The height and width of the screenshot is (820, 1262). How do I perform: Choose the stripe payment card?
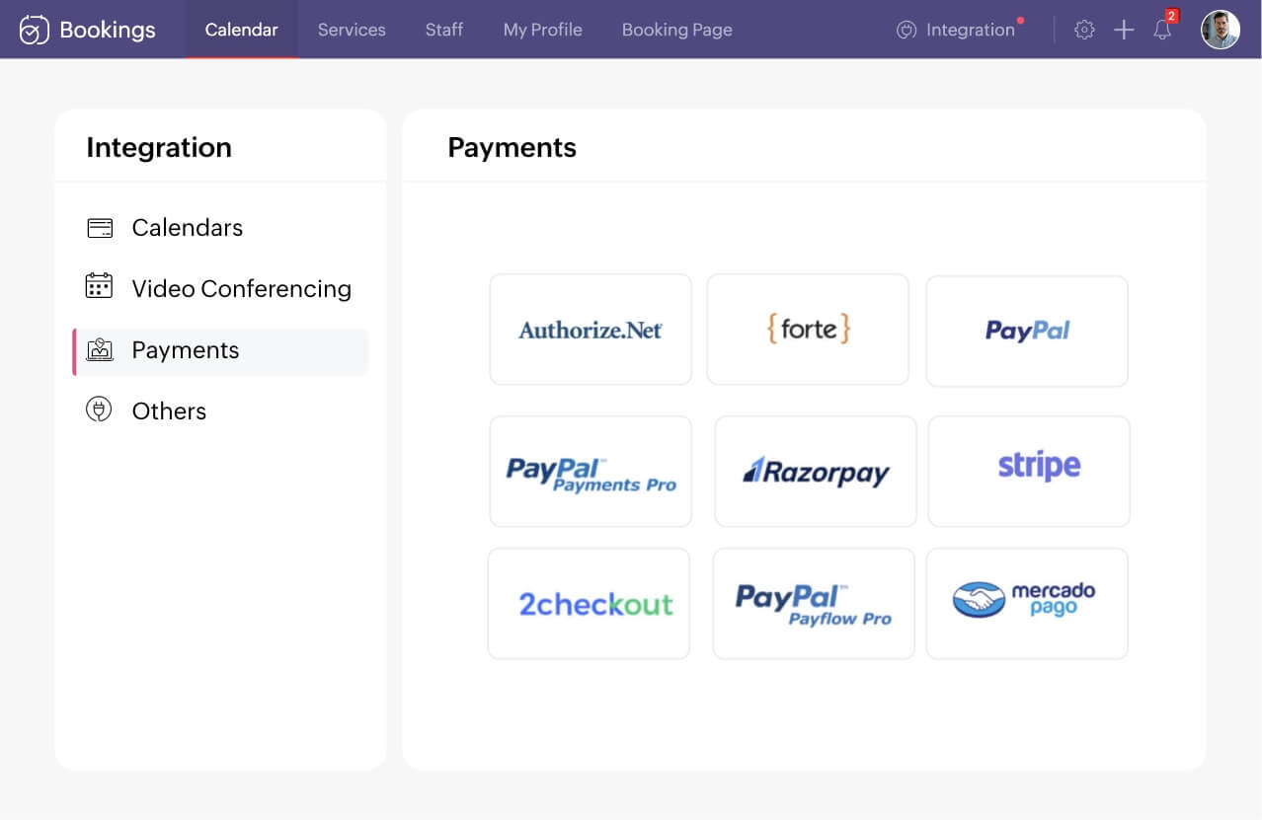1029,472
